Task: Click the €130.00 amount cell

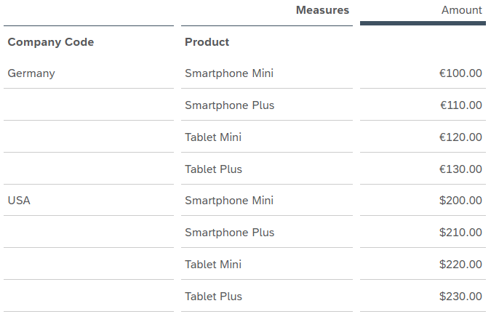Action: [x=460, y=169]
